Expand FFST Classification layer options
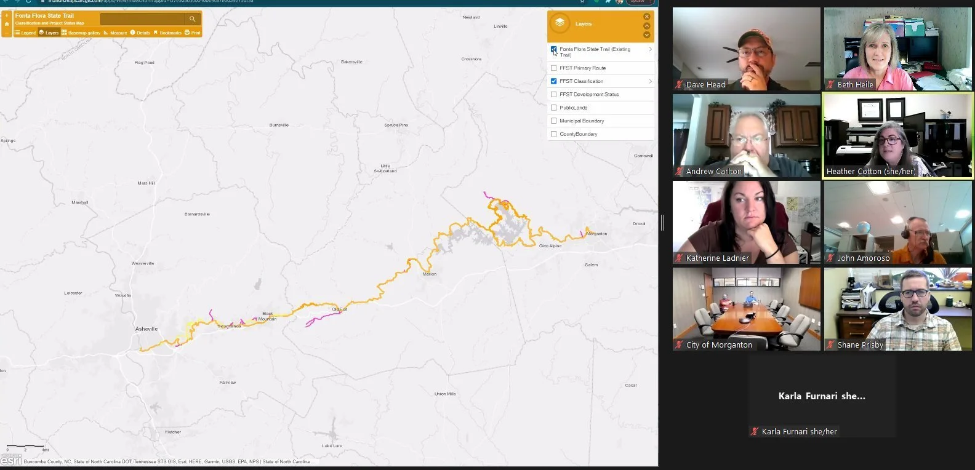The width and height of the screenshot is (975, 470). coord(650,81)
